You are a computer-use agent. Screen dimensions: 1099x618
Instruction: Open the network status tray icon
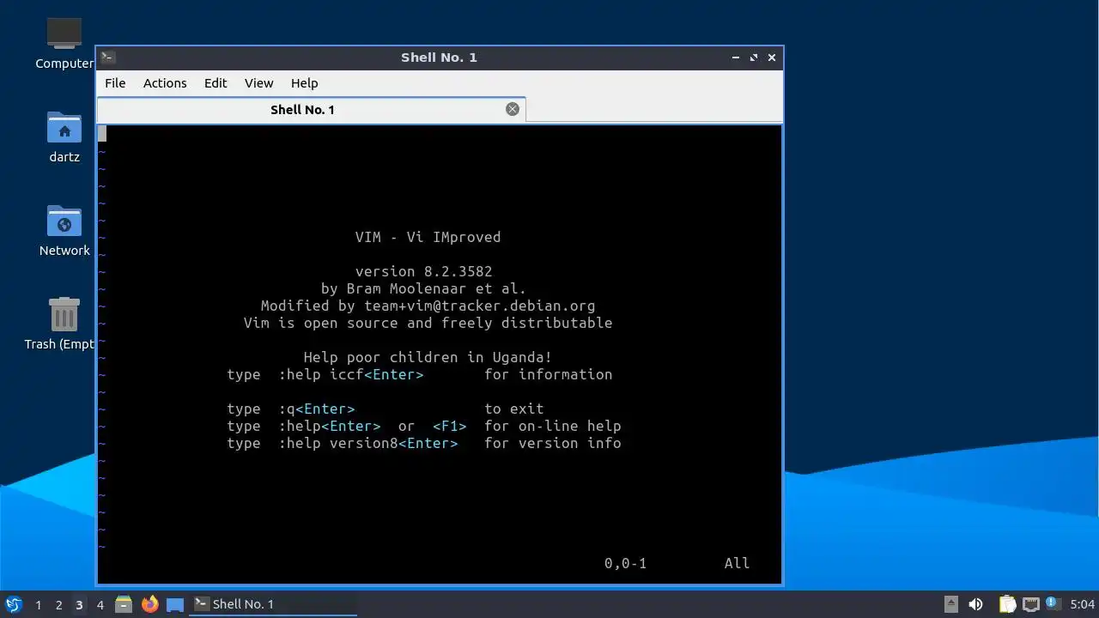[x=1030, y=604]
